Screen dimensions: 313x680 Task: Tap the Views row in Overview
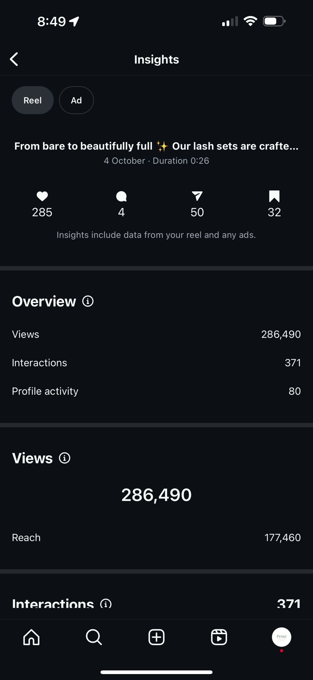coord(156,334)
